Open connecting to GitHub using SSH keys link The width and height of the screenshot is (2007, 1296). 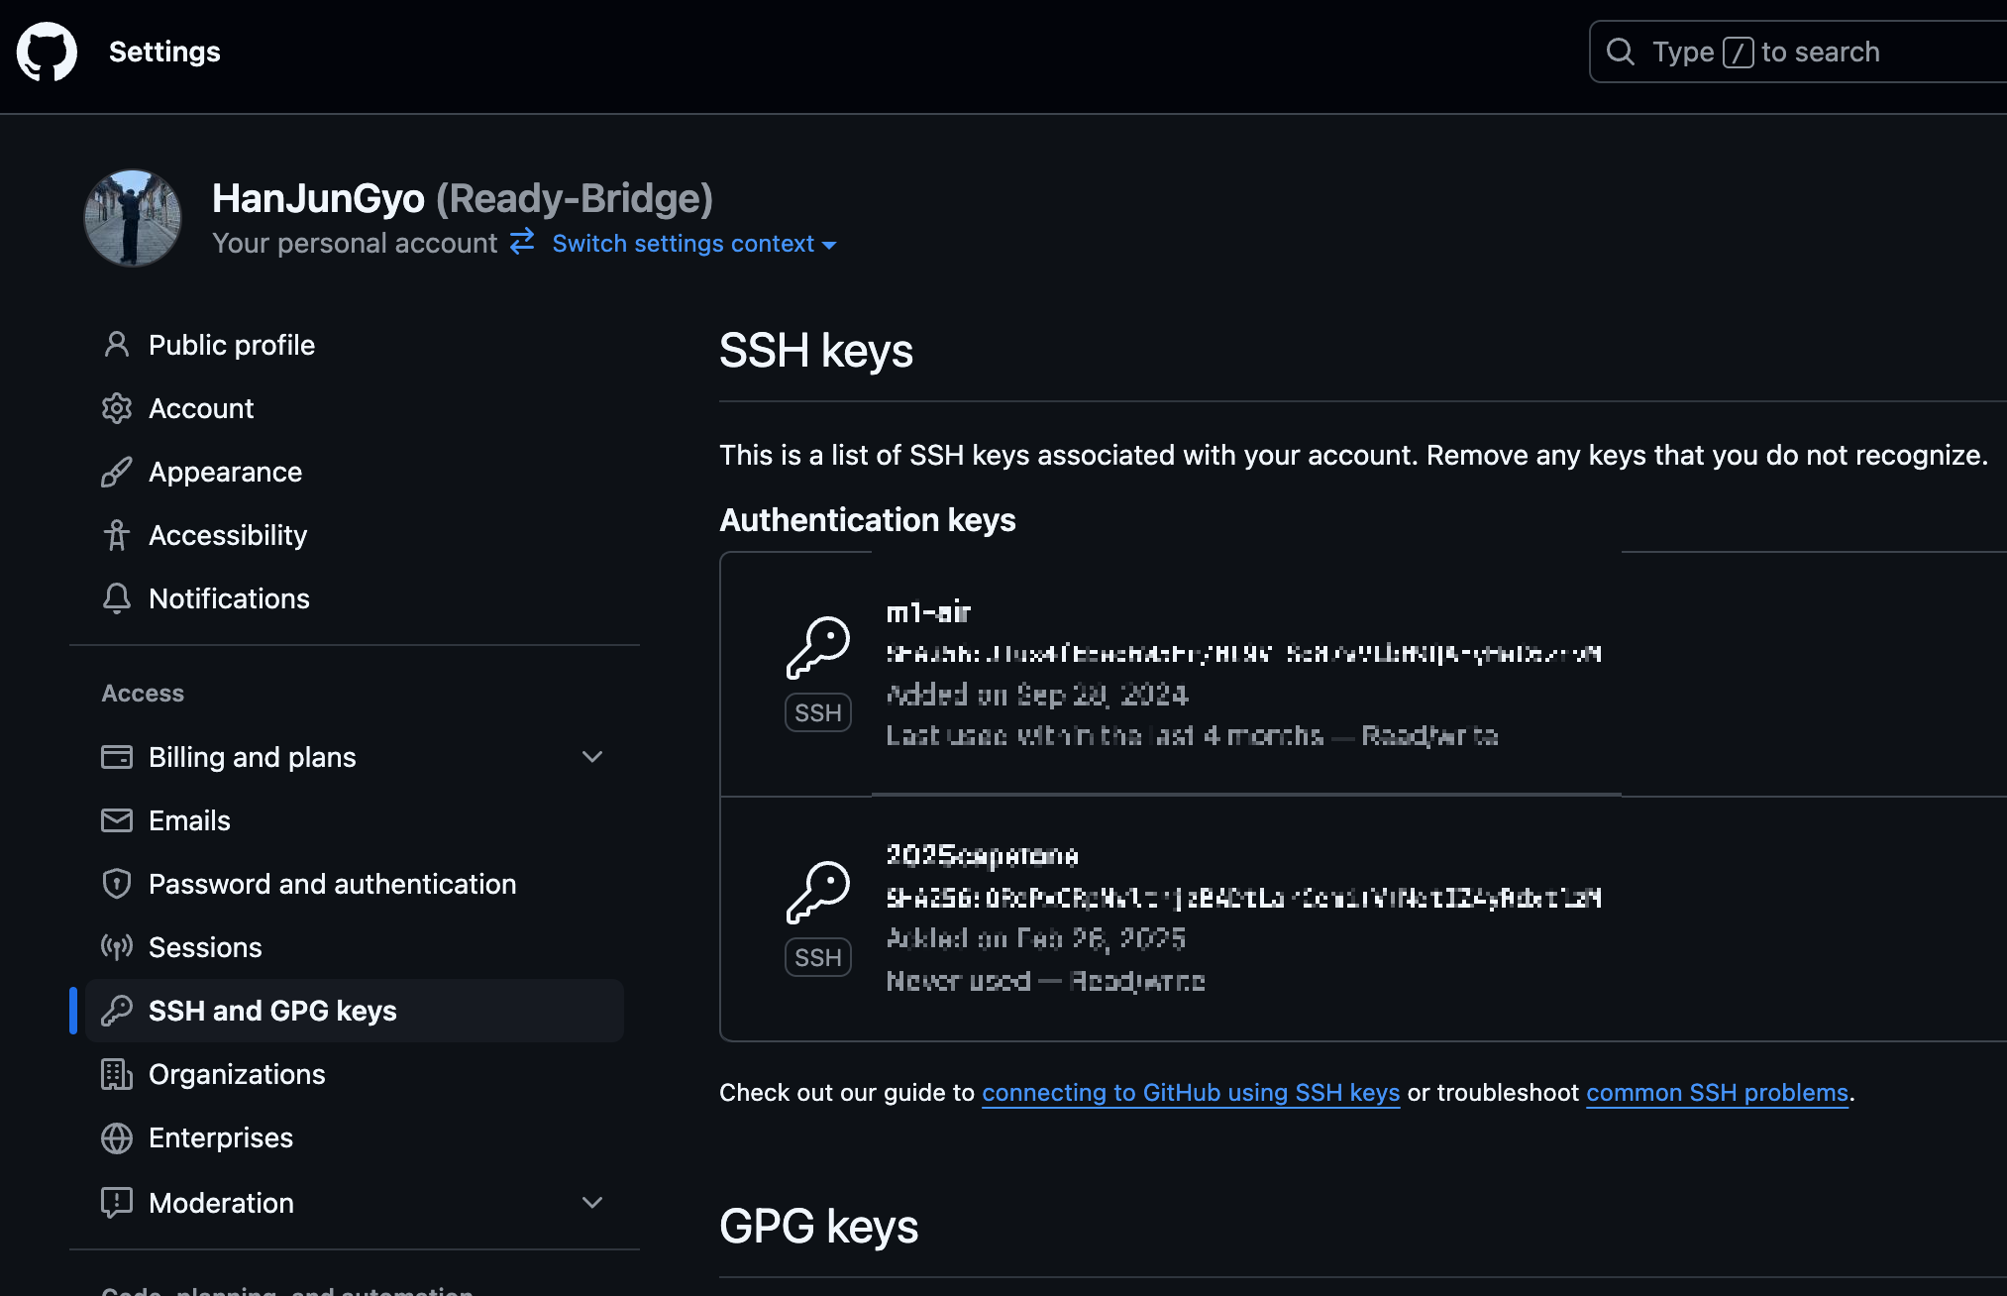[x=1190, y=1093]
